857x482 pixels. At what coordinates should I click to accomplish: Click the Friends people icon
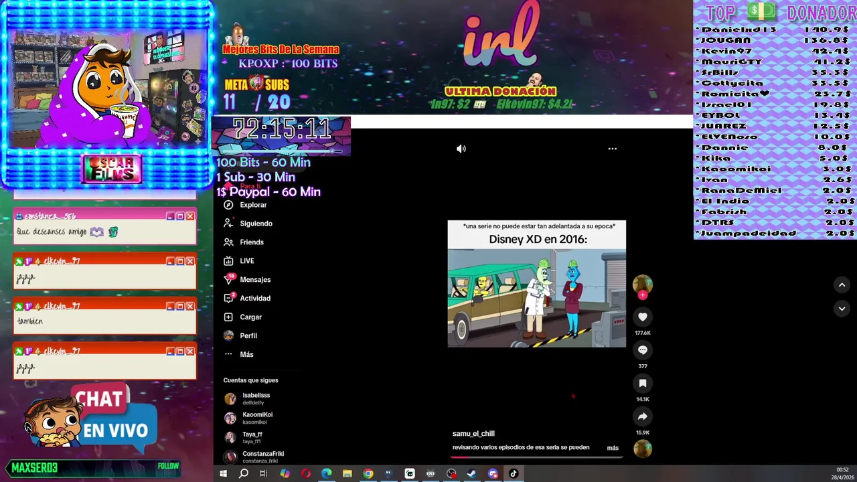pos(228,242)
